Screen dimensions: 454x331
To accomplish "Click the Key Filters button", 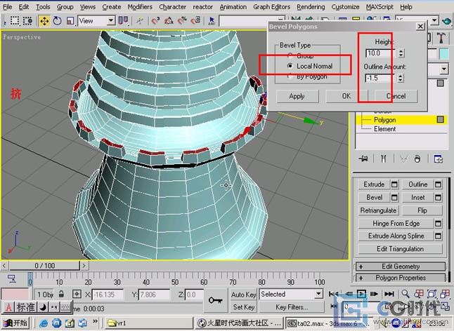I will point(291,306).
